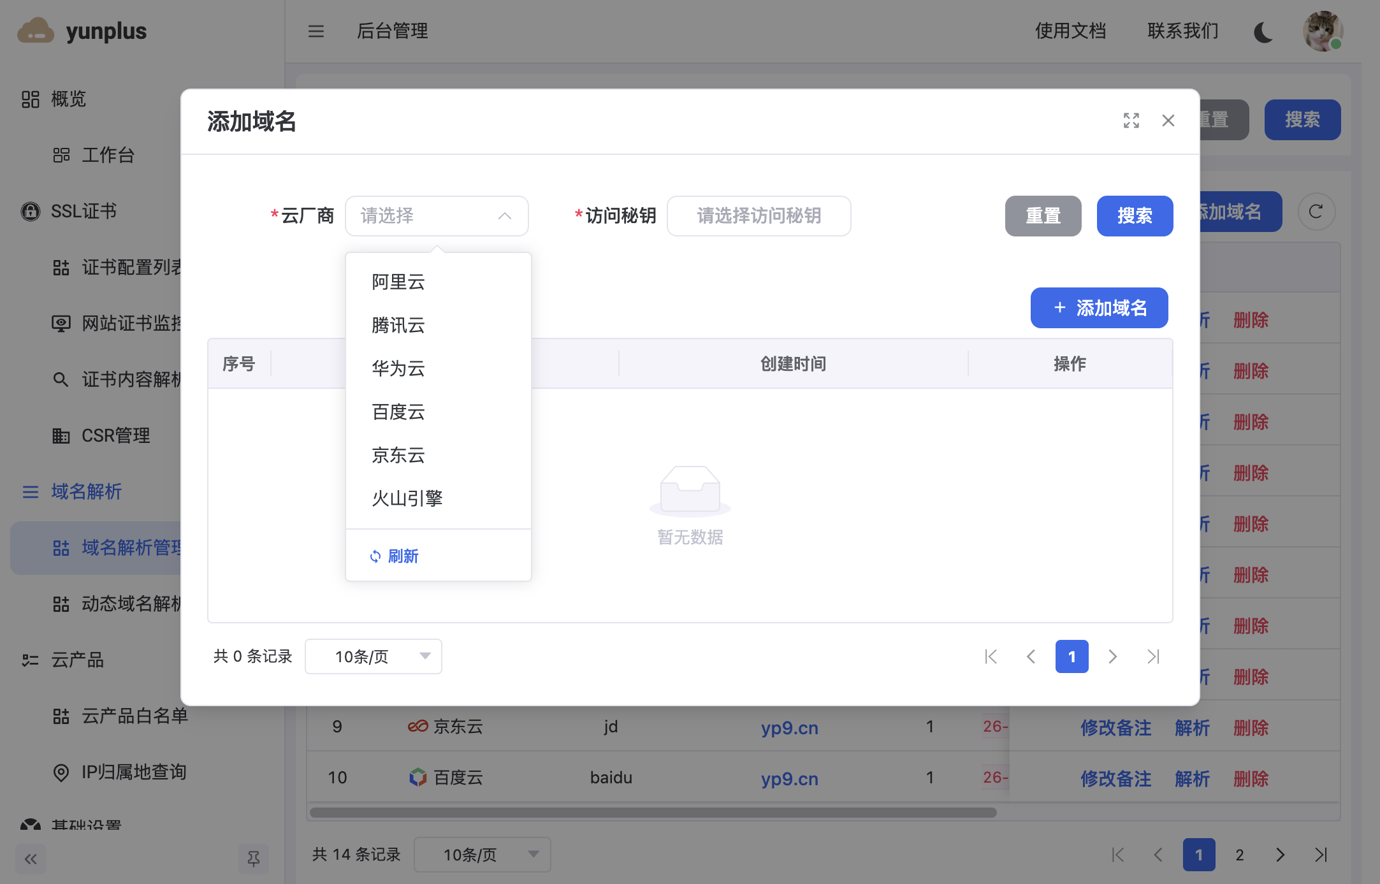This screenshot has height=884, width=1380.
Task: Choose 京东云 from the vendor list
Action: (x=439, y=456)
